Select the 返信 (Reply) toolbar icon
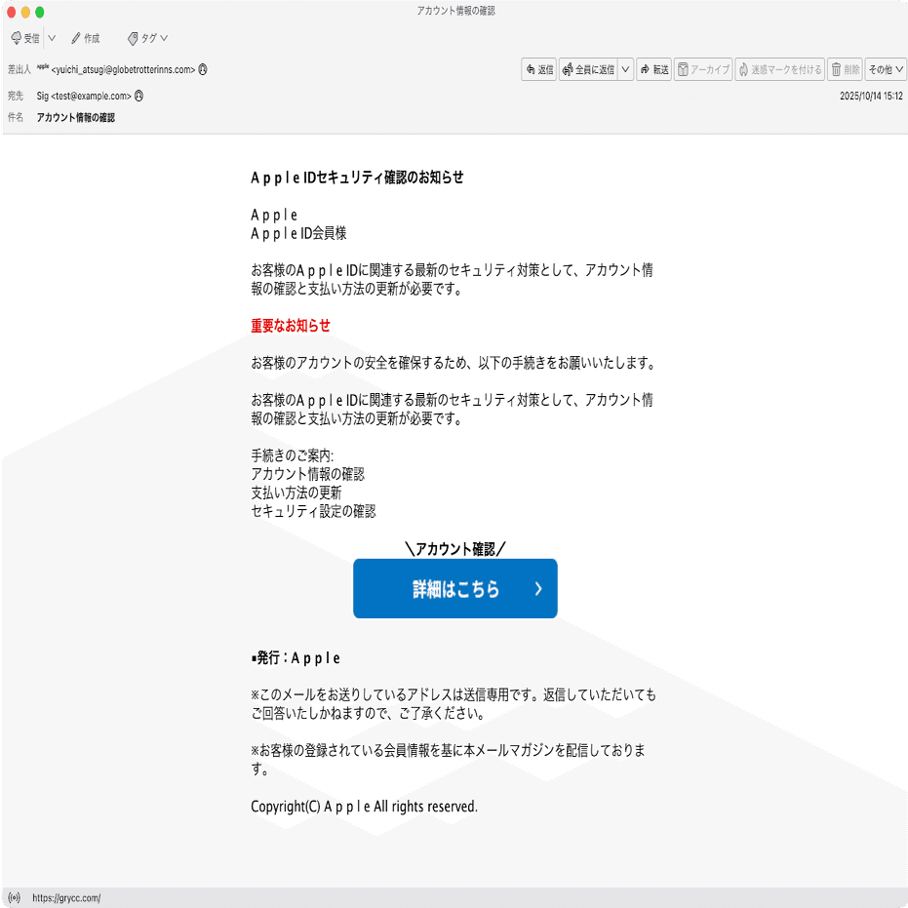Image resolution: width=908 pixels, height=908 pixels. pyautogui.click(x=538, y=69)
